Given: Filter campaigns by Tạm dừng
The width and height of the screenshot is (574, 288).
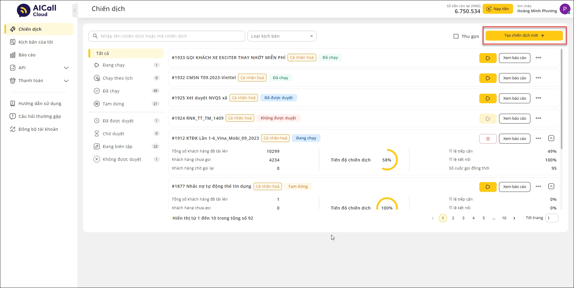Looking at the screenshot, I should [x=113, y=104].
